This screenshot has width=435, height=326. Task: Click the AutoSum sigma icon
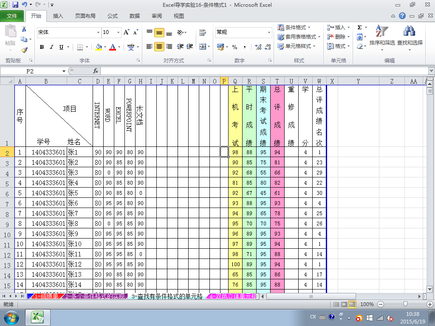359,28
